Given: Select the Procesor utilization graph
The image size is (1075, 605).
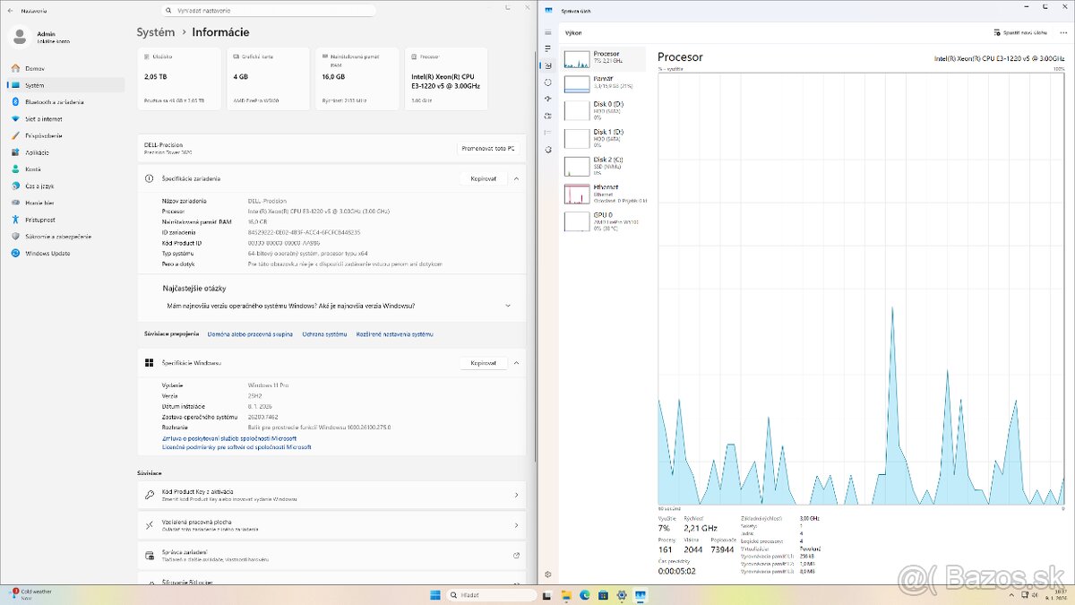Looking at the screenshot, I should coord(600,57).
